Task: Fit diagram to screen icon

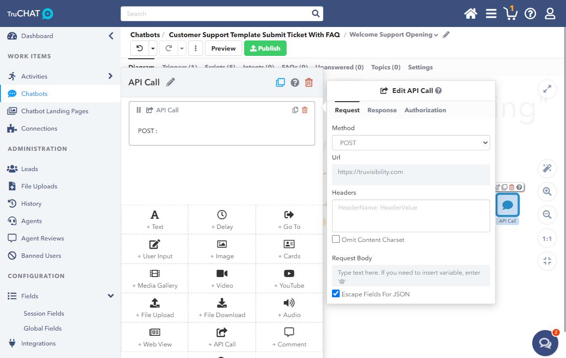Action: (547, 261)
